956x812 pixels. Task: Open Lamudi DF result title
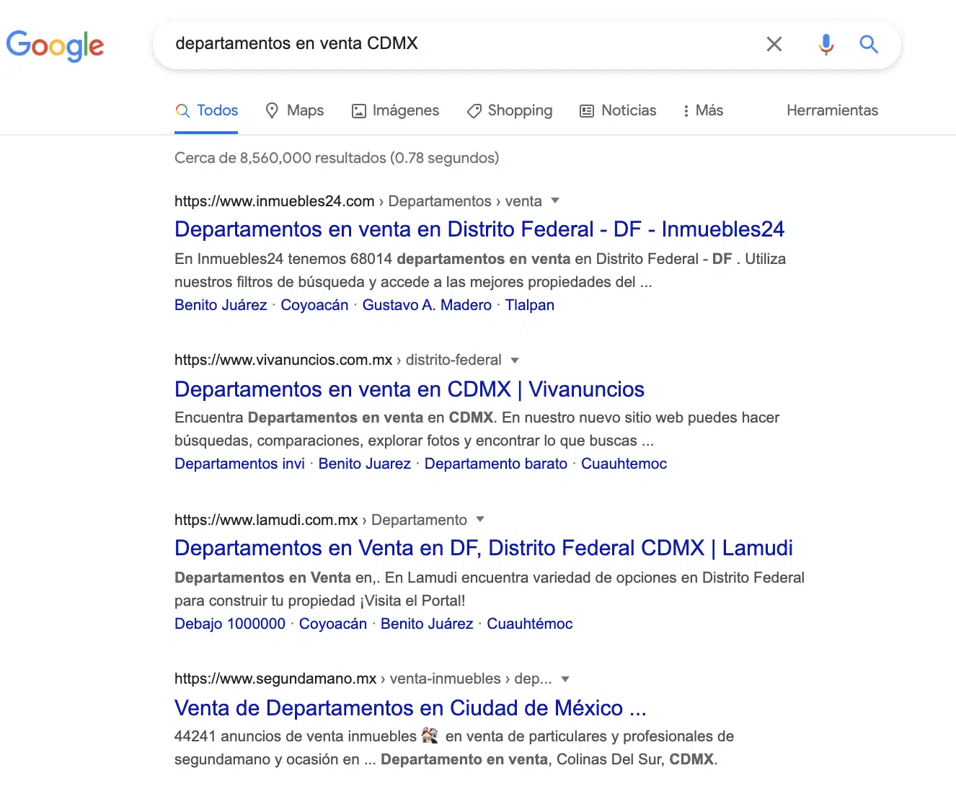point(484,548)
